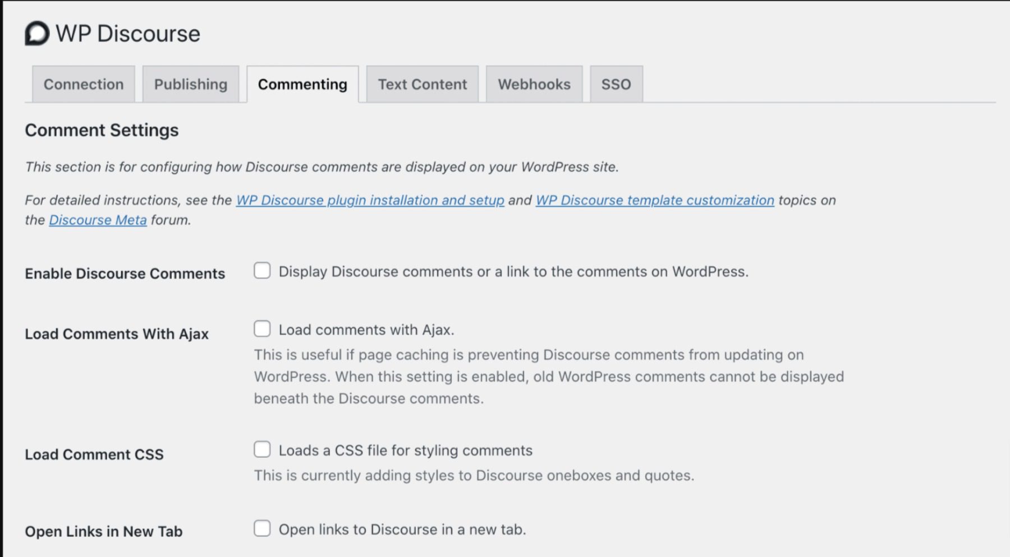Click the Comment Settings heading

[101, 130]
